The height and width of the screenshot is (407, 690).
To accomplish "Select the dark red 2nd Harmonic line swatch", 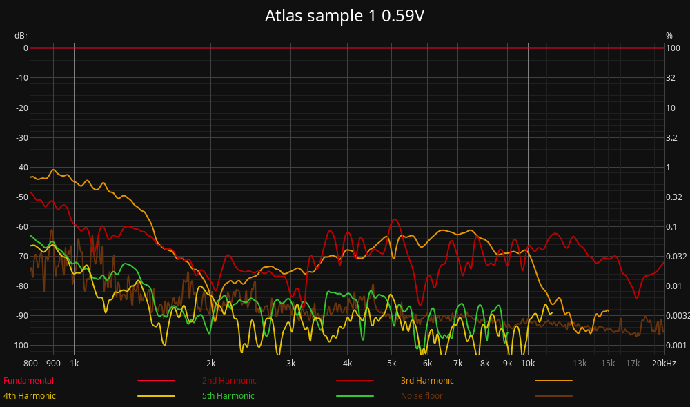I will (355, 381).
